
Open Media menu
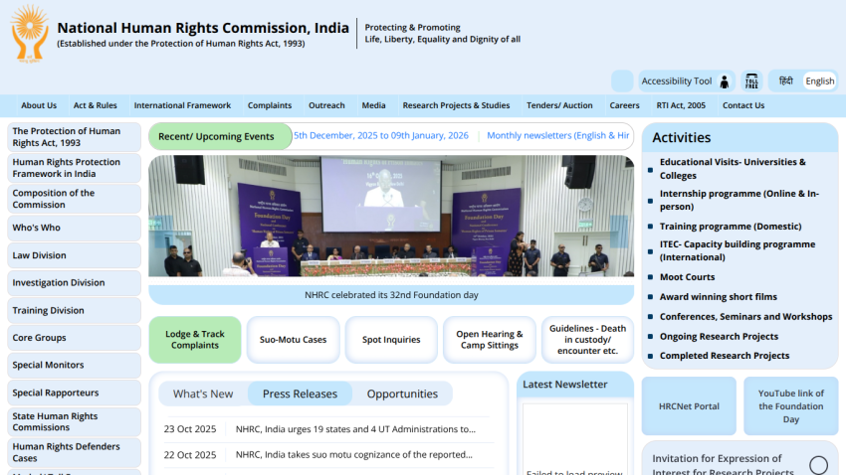pyautogui.click(x=373, y=105)
